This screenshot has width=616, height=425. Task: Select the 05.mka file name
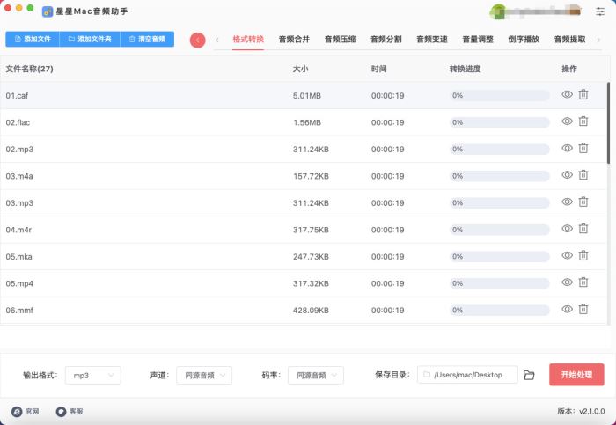pyautogui.click(x=18, y=256)
